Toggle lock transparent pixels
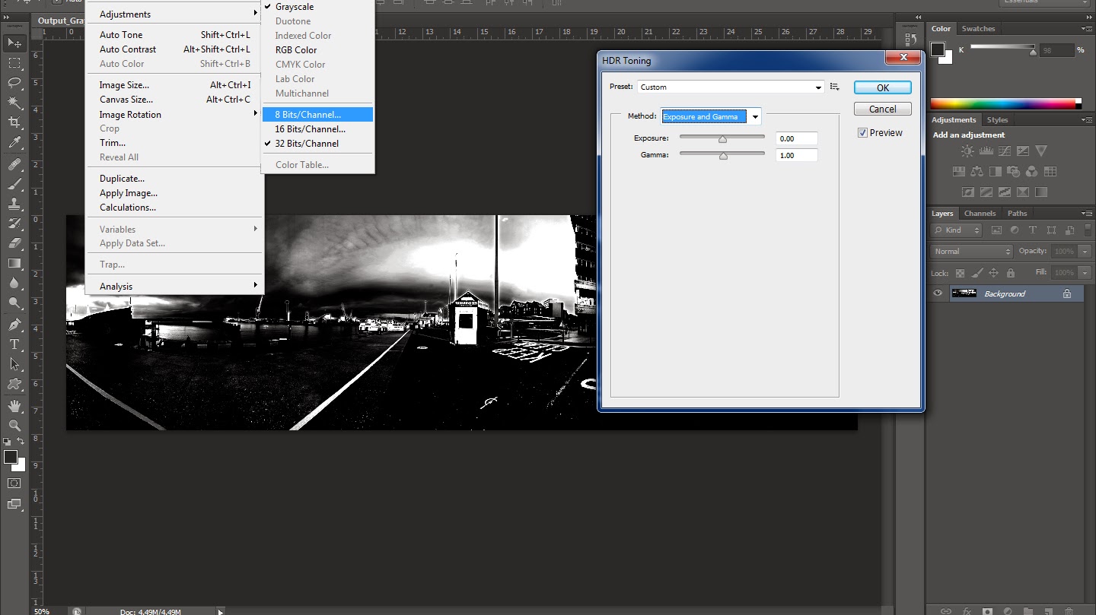The image size is (1096, 615). (960, 273)
